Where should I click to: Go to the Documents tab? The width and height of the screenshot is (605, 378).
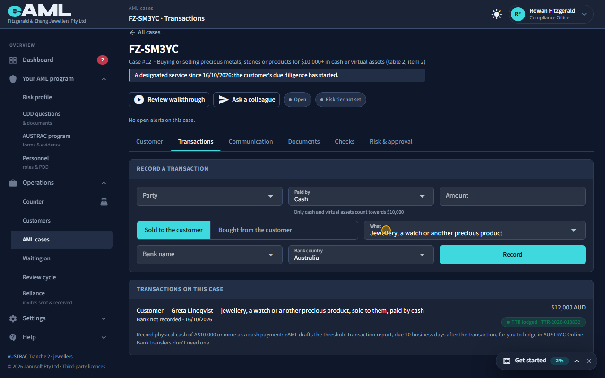coord(304,142)
